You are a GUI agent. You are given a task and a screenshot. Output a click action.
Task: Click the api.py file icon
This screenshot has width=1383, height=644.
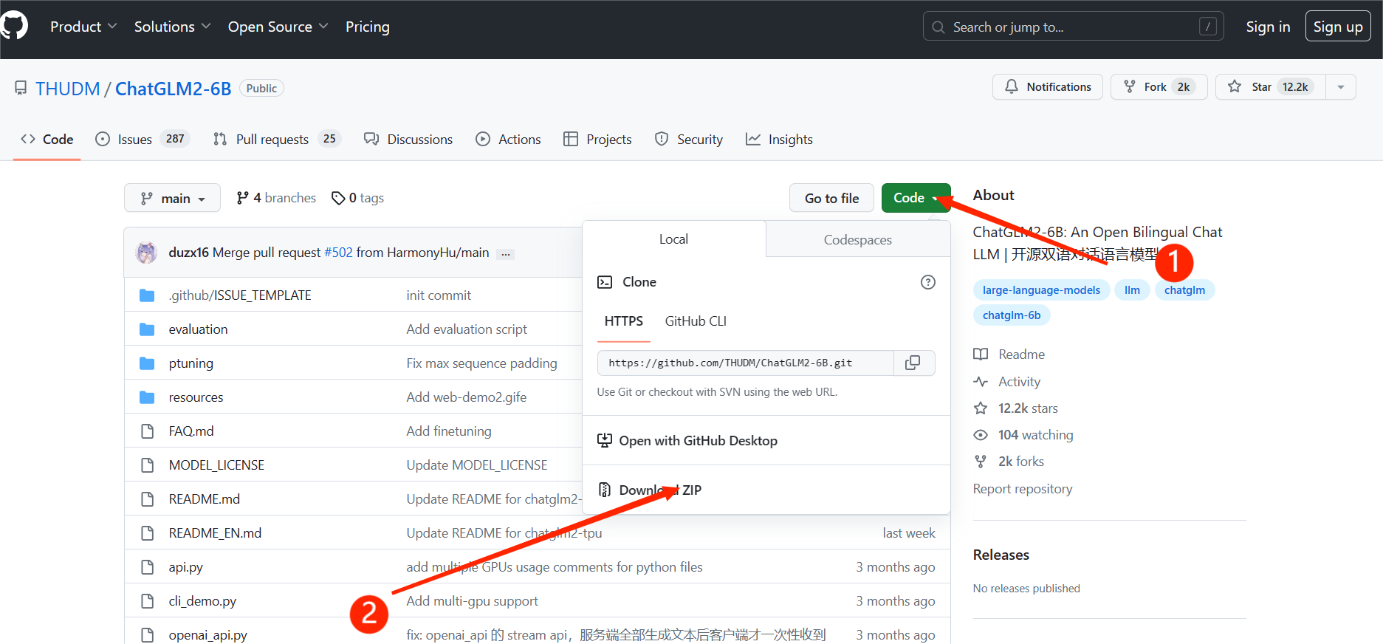147,567
